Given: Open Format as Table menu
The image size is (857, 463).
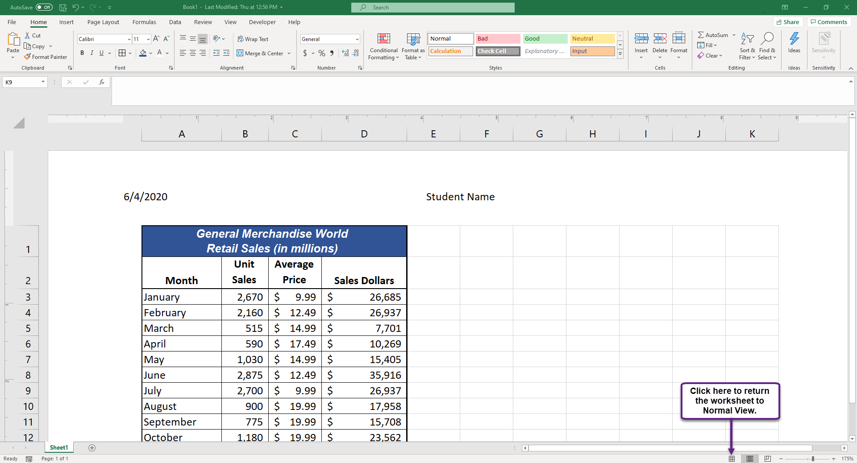Looking at the screenshot, I should tap(413, 46).
